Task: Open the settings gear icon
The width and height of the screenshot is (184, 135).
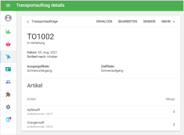Action: (8, 107)
